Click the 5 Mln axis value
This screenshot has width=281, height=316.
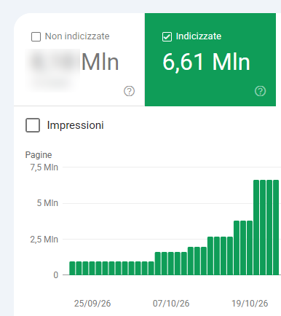pyautogui.click(x=47, y=203)
